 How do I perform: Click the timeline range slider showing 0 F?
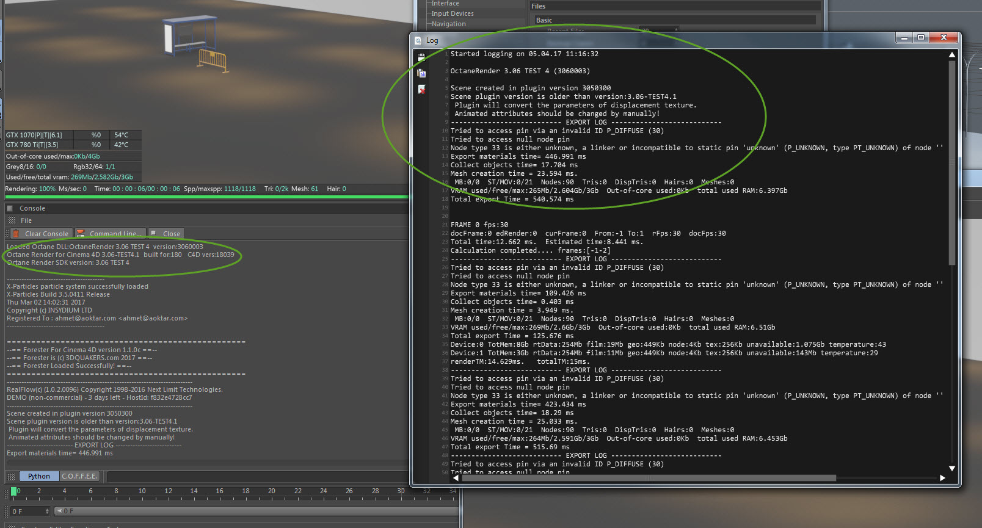tap(256, 511)
